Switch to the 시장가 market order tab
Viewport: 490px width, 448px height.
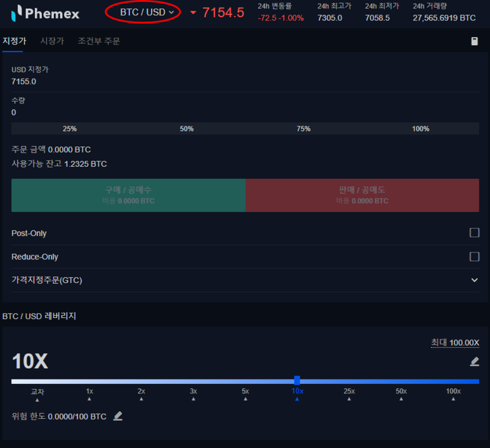click(52, 41)
